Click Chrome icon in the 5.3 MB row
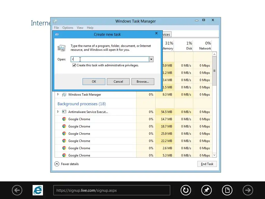 click(64, 155)
